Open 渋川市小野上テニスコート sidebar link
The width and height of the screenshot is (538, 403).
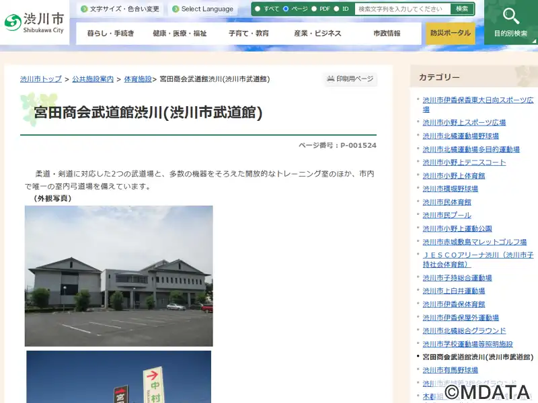(464, 163)
